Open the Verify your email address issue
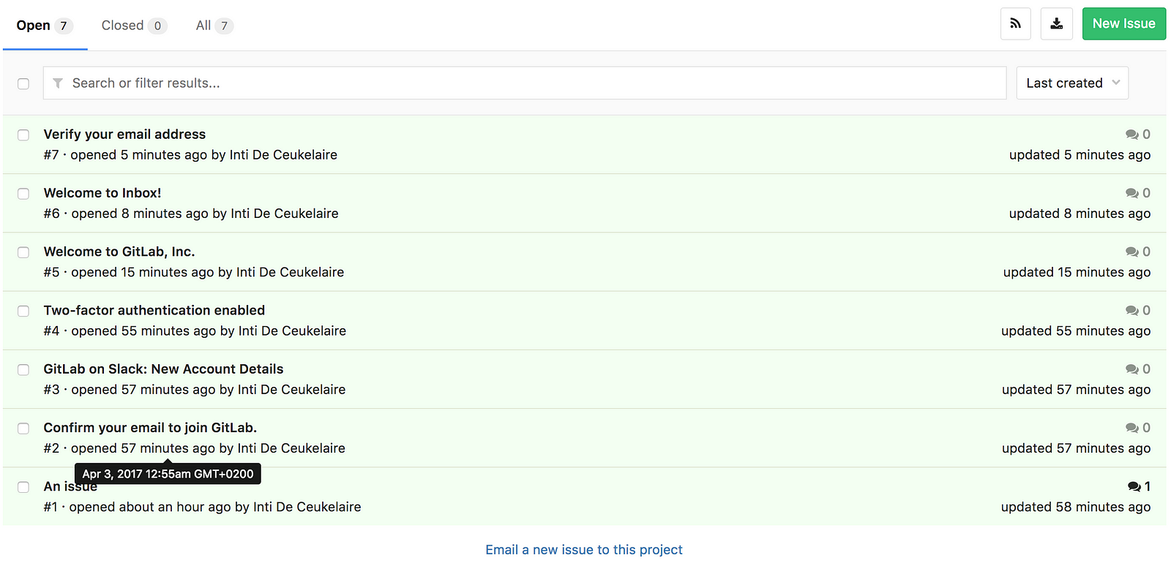Viewport: 1171px width, 585px height. 124,135
